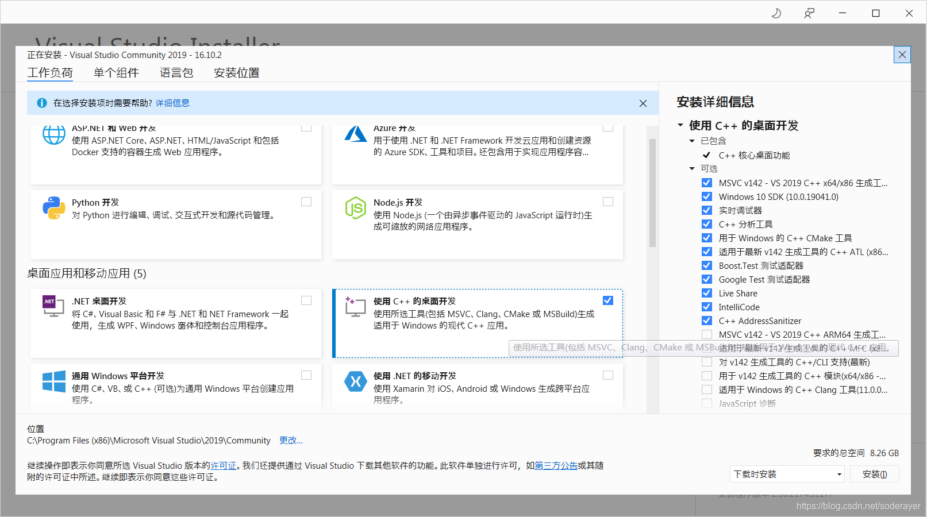Close the installing workload dialog
The height and width of the screenshot is (517, 927).
pyautogui.click(x=902, y=55)
